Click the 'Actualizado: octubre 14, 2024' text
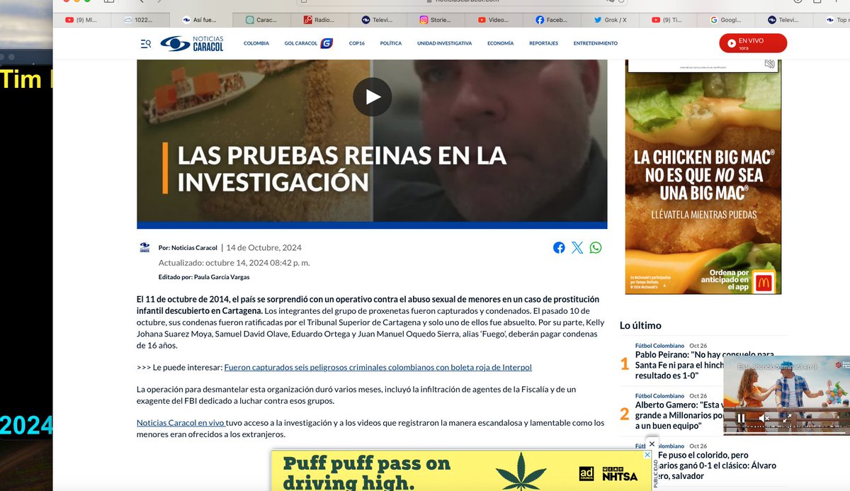The image size is (850, 491). [234, 262]
